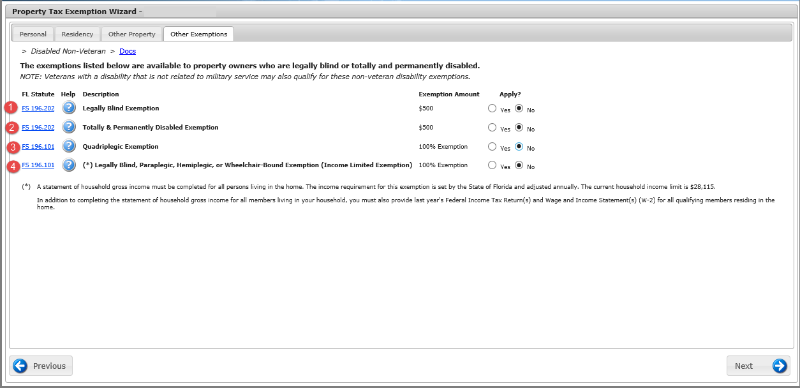Viewport: 800px width, 388px height.
Task: Click the bold heading about legally blind owners
Action: (250, 66)
